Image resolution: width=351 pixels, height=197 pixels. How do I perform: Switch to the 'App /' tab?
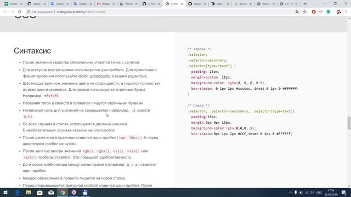[219, 4]
